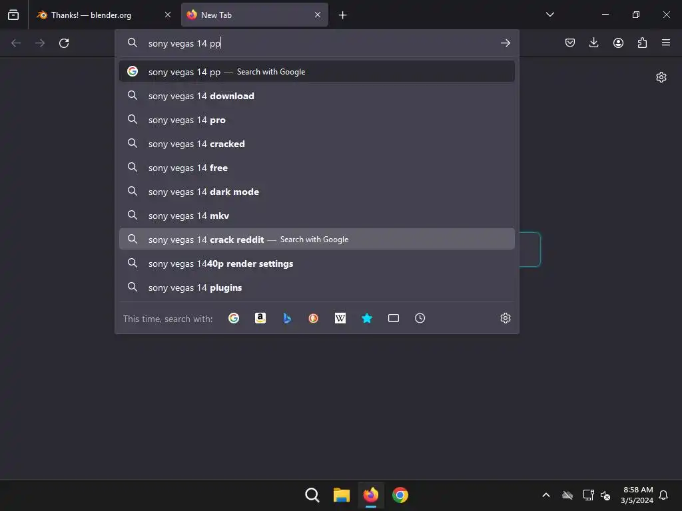Open File Explorer from taskbar

[342, 495]
